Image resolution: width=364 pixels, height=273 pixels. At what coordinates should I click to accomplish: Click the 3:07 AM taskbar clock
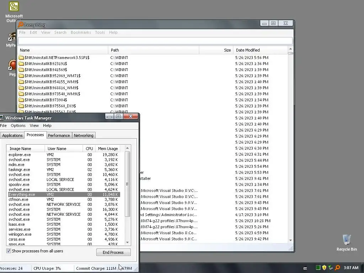click(x=351, y=268)
